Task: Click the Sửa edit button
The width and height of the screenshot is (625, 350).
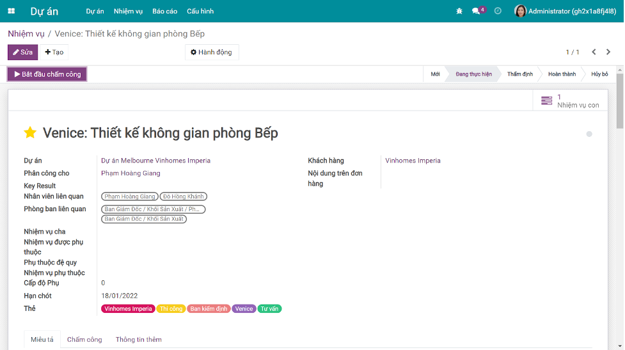Action: (23, 52)
